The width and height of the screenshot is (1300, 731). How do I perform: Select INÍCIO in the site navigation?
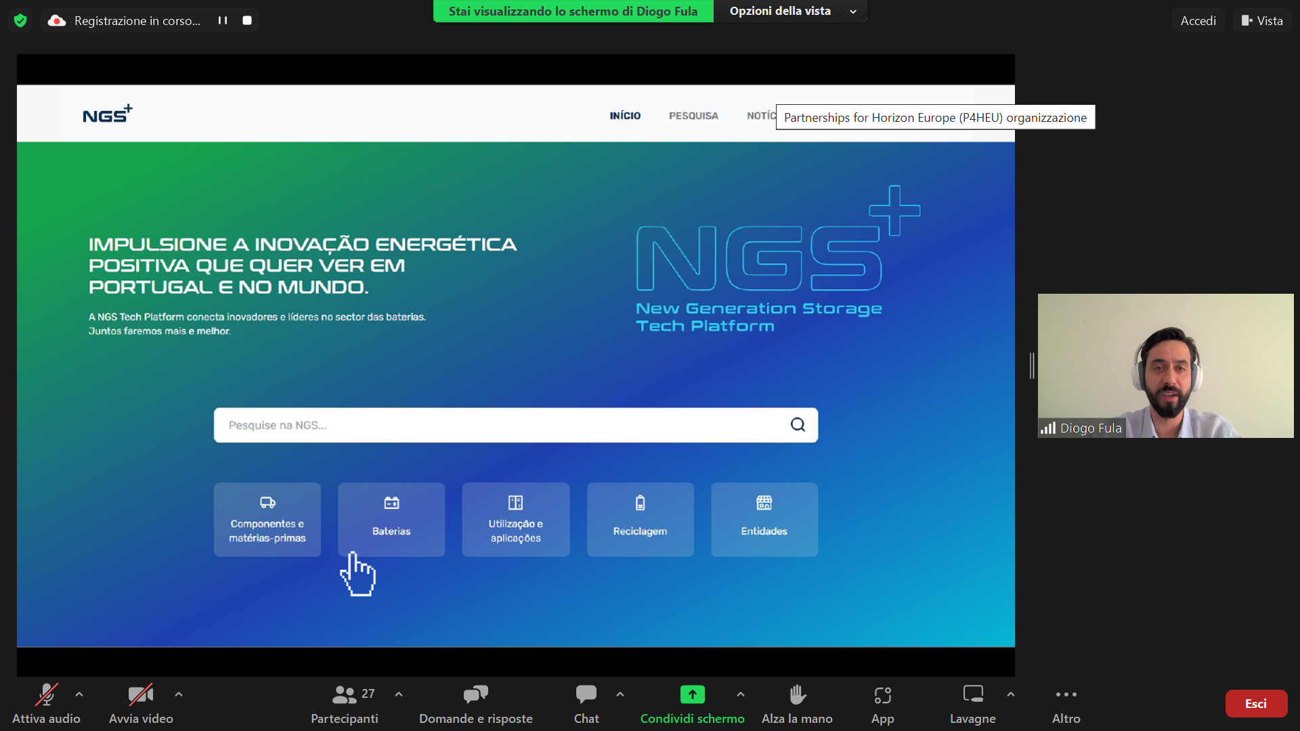625,116
